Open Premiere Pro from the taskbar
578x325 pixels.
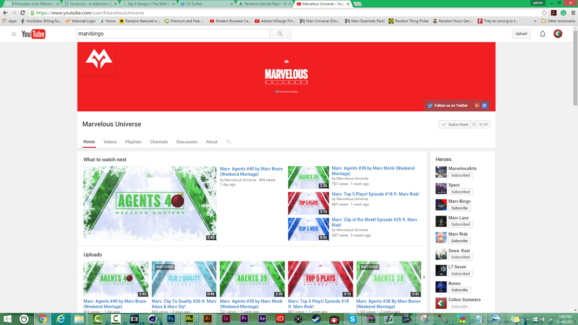coord(244,319)
